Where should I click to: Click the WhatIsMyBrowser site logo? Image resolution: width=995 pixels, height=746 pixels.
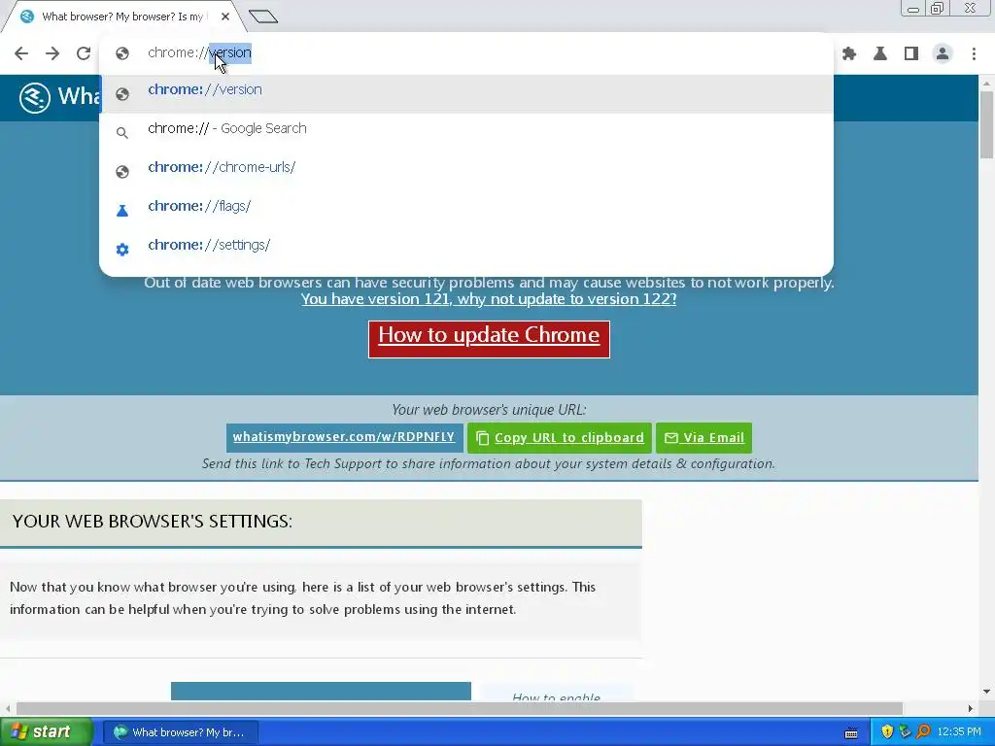tap(35, 98)
